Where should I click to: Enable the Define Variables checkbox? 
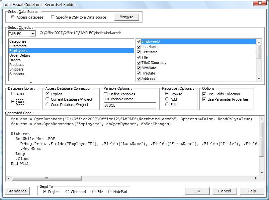[106, 94]
